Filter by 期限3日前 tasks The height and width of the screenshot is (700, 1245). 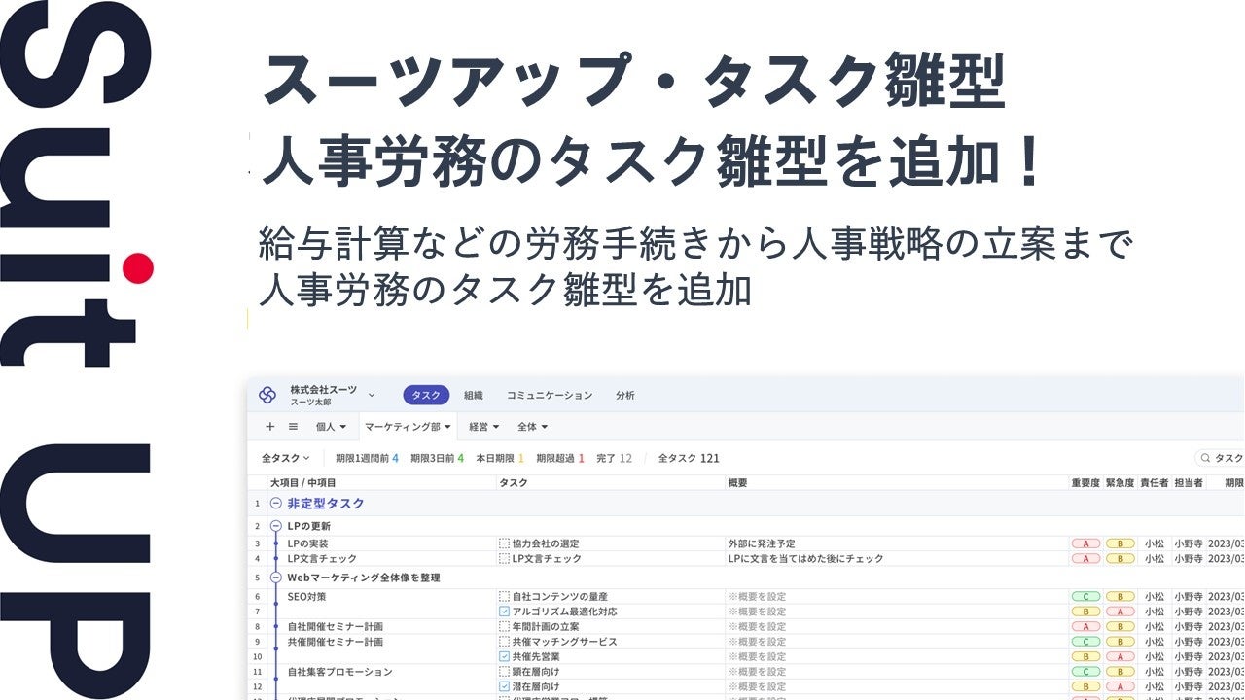[437, 458]
